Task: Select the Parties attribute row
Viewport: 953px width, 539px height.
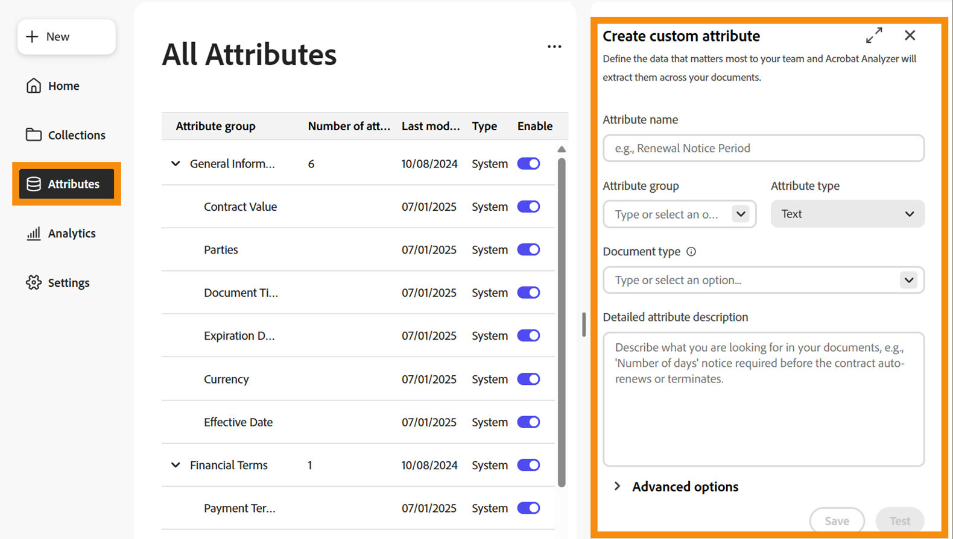Action: pos(358,249)
